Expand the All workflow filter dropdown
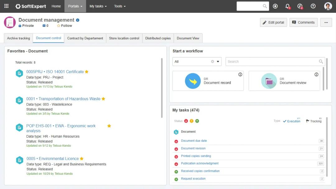The image size is (336, 189). [x=218, y=62]
